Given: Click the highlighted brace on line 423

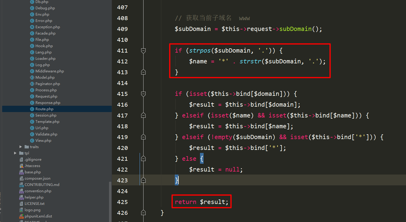Looking at the screenshot, I should tap(177, 180).
